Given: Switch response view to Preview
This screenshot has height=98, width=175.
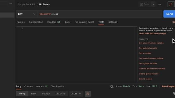Looking at the screenshot, I should point(46,94).
